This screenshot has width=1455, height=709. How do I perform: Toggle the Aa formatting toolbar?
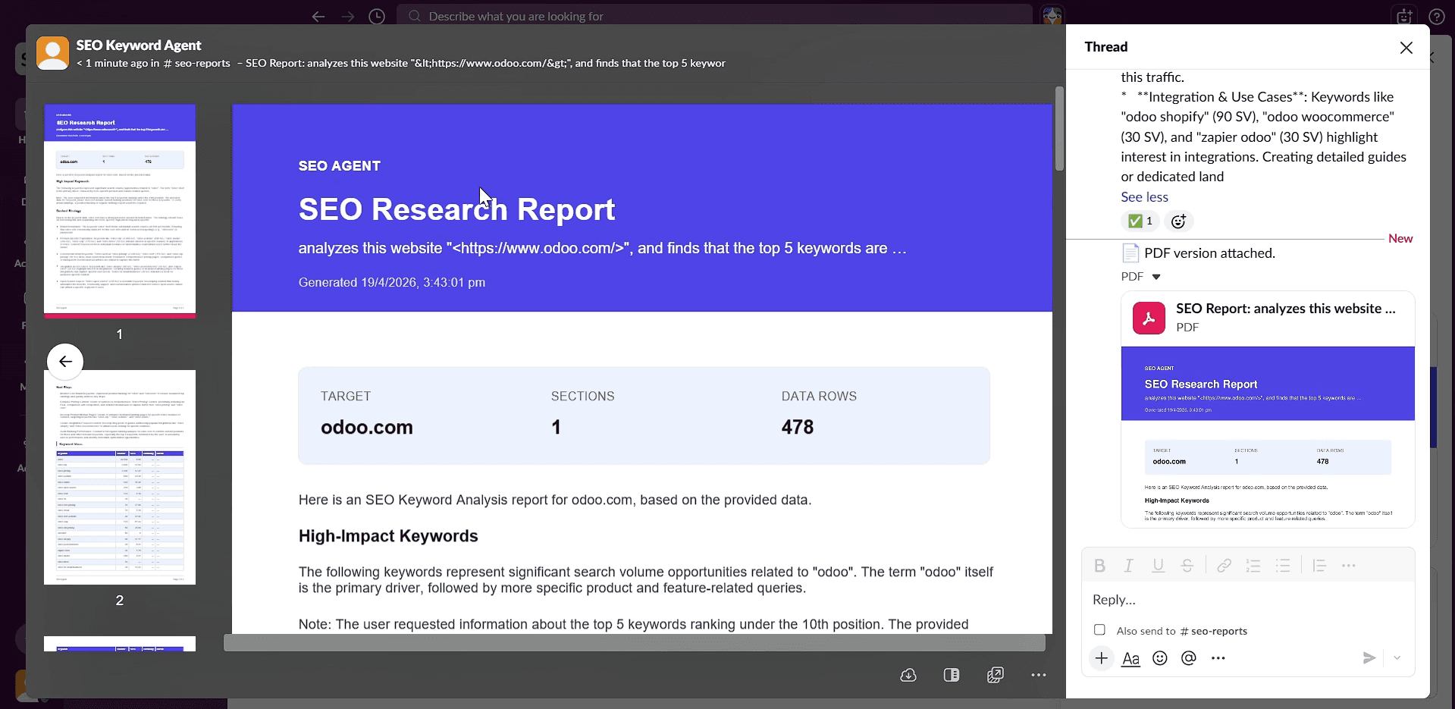point(1130,658)
